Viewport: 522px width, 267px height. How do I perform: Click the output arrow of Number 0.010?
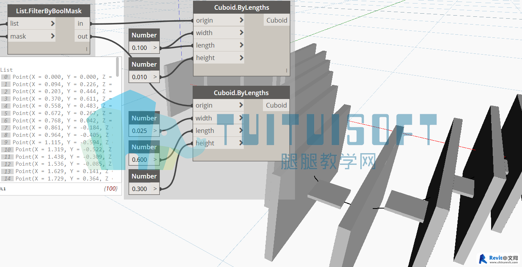(x=155, y=77)
